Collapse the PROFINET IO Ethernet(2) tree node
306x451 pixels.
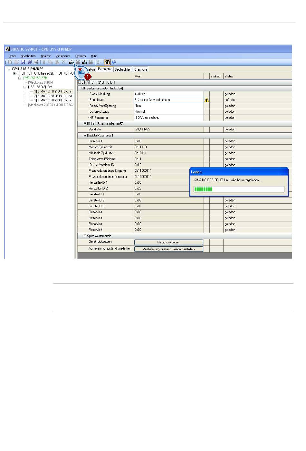(x=14, y=73)
